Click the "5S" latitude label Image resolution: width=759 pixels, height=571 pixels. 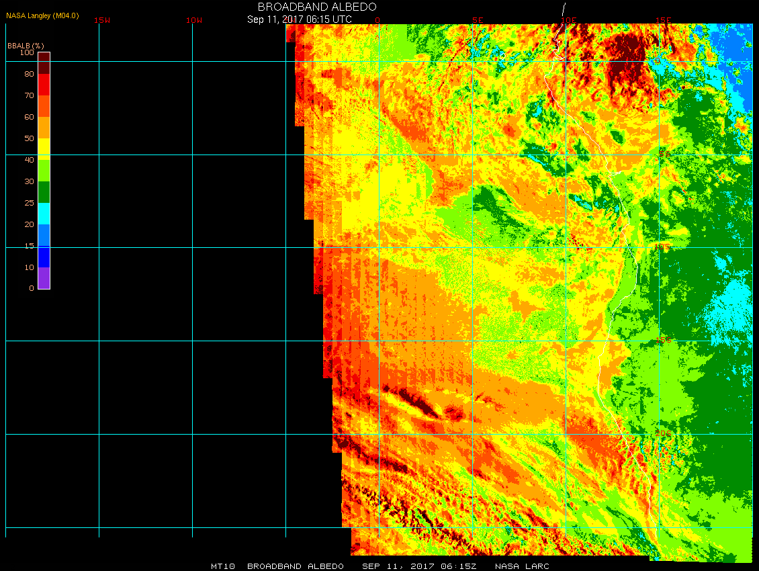pyautogui.click(x=664, y=154)
